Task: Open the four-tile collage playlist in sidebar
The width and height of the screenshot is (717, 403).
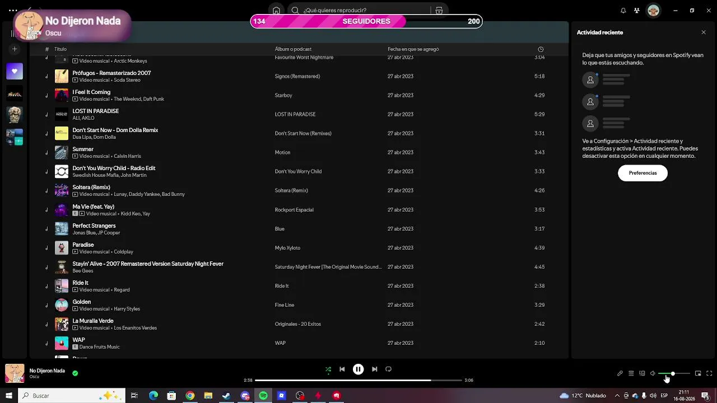Action: (15, 137)
